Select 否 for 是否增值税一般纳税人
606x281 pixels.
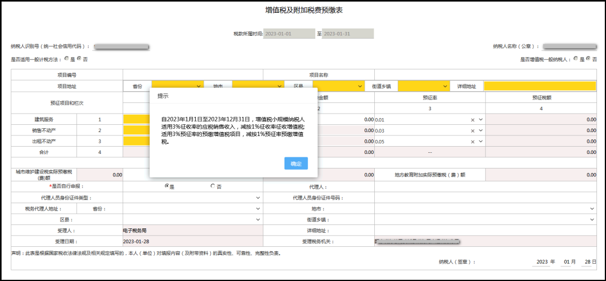coord(588,59)
